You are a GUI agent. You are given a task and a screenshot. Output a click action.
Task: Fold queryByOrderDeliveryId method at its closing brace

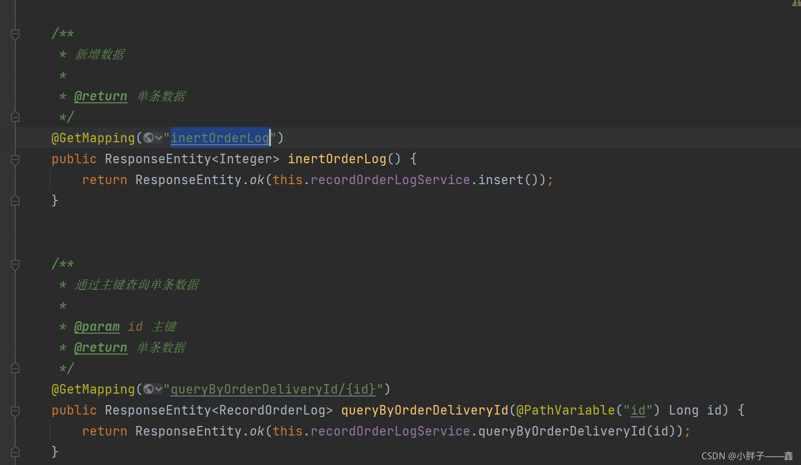click(x=15, y=452)
